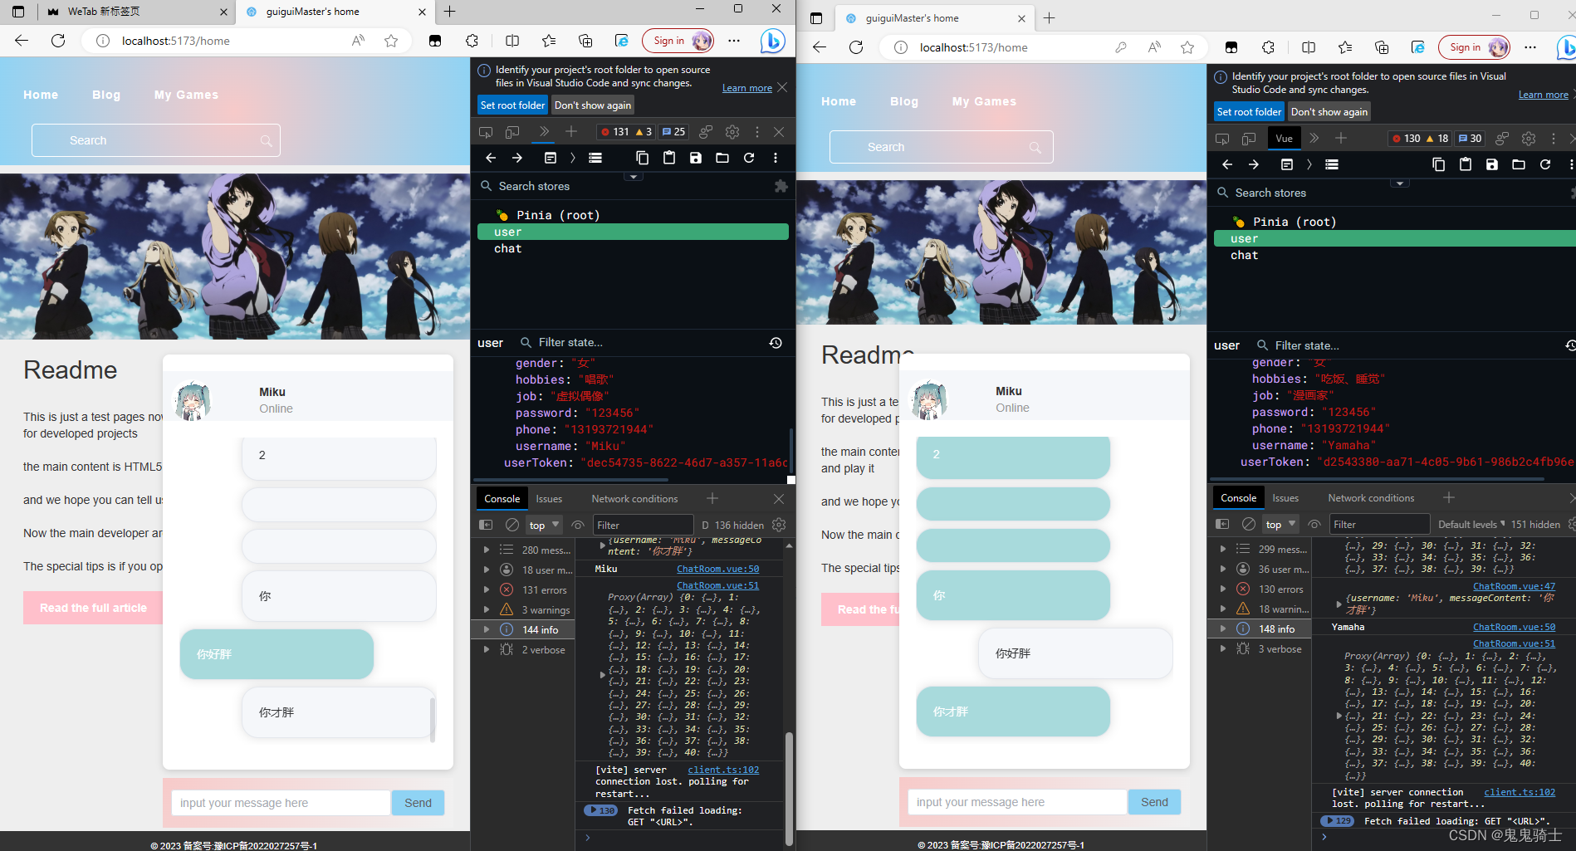The height and width of the screenshot is (851, 1576).
Task: Click Send button in left chat page
Action: click(x=418, y=803)
